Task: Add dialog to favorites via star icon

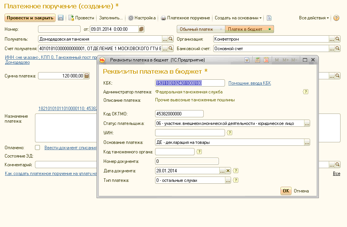Action: click(247, 60)
